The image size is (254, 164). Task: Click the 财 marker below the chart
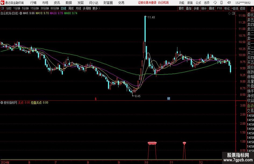click(x=169, y=98)
